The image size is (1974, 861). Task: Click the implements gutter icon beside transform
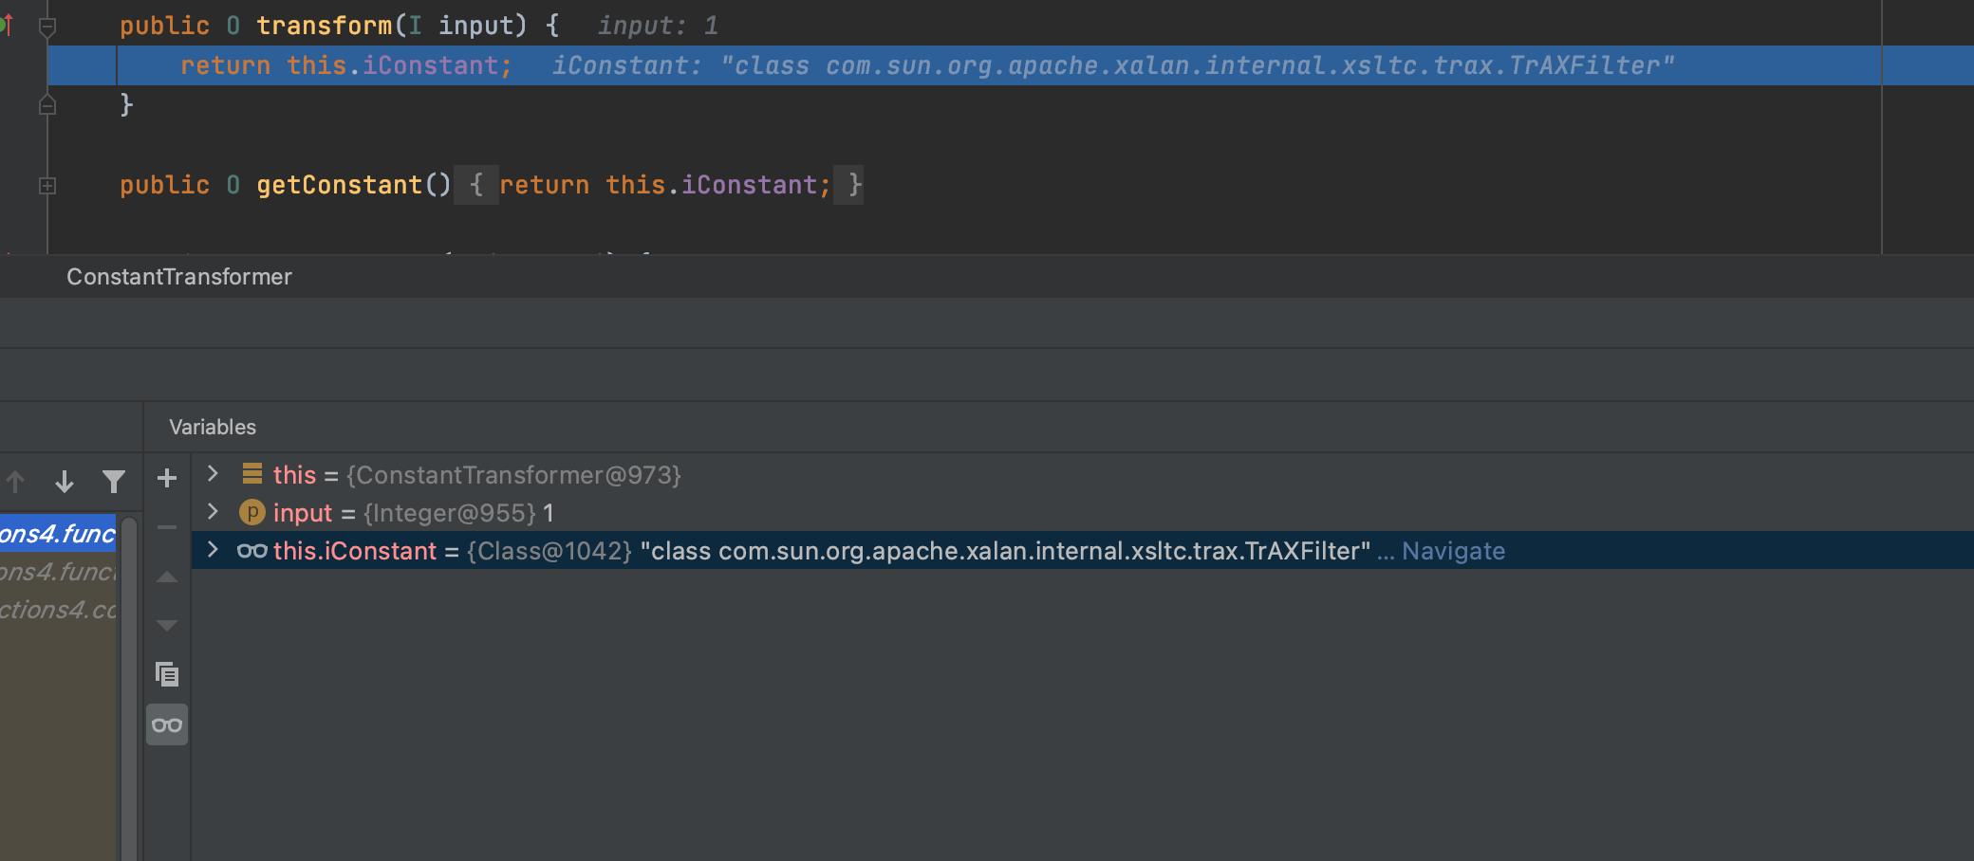click(7, 25)
